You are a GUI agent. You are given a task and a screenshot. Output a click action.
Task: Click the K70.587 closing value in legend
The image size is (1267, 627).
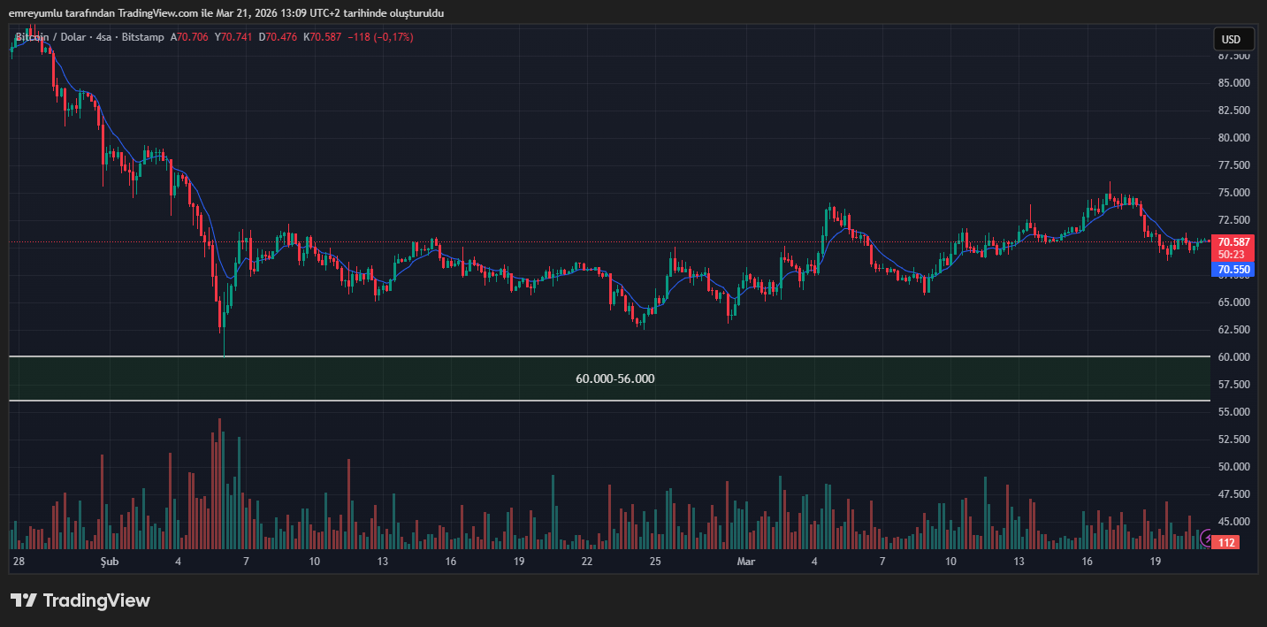pyautogui.click(x=323, y=37)
